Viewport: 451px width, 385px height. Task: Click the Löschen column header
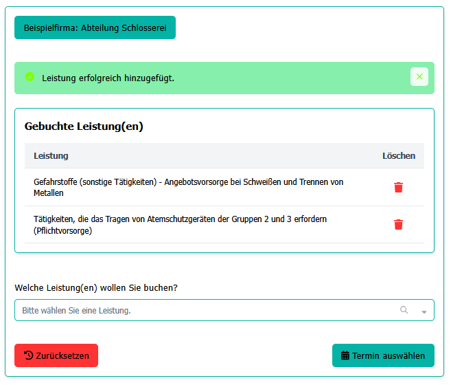398,156
